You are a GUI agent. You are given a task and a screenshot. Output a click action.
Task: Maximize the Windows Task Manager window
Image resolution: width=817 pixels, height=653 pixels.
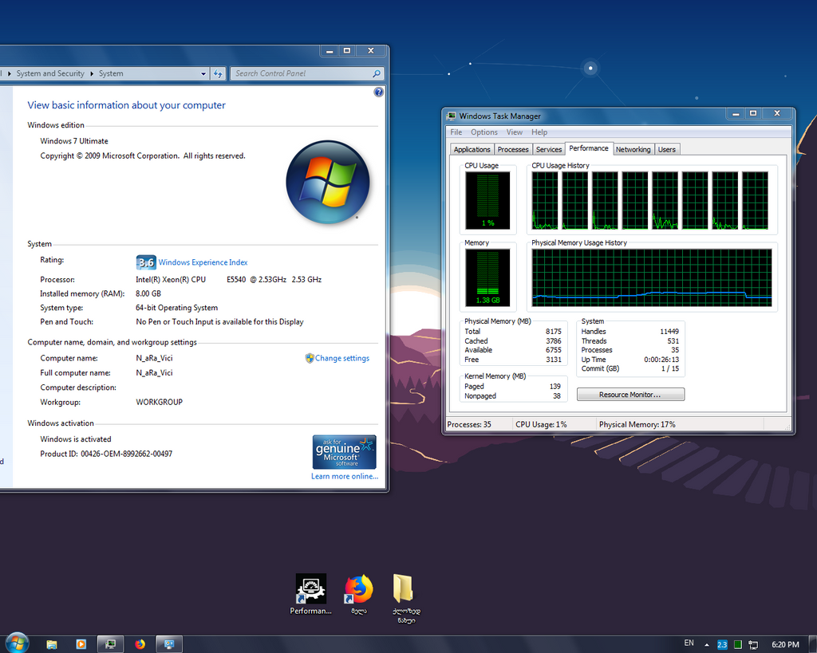(753, 113)
